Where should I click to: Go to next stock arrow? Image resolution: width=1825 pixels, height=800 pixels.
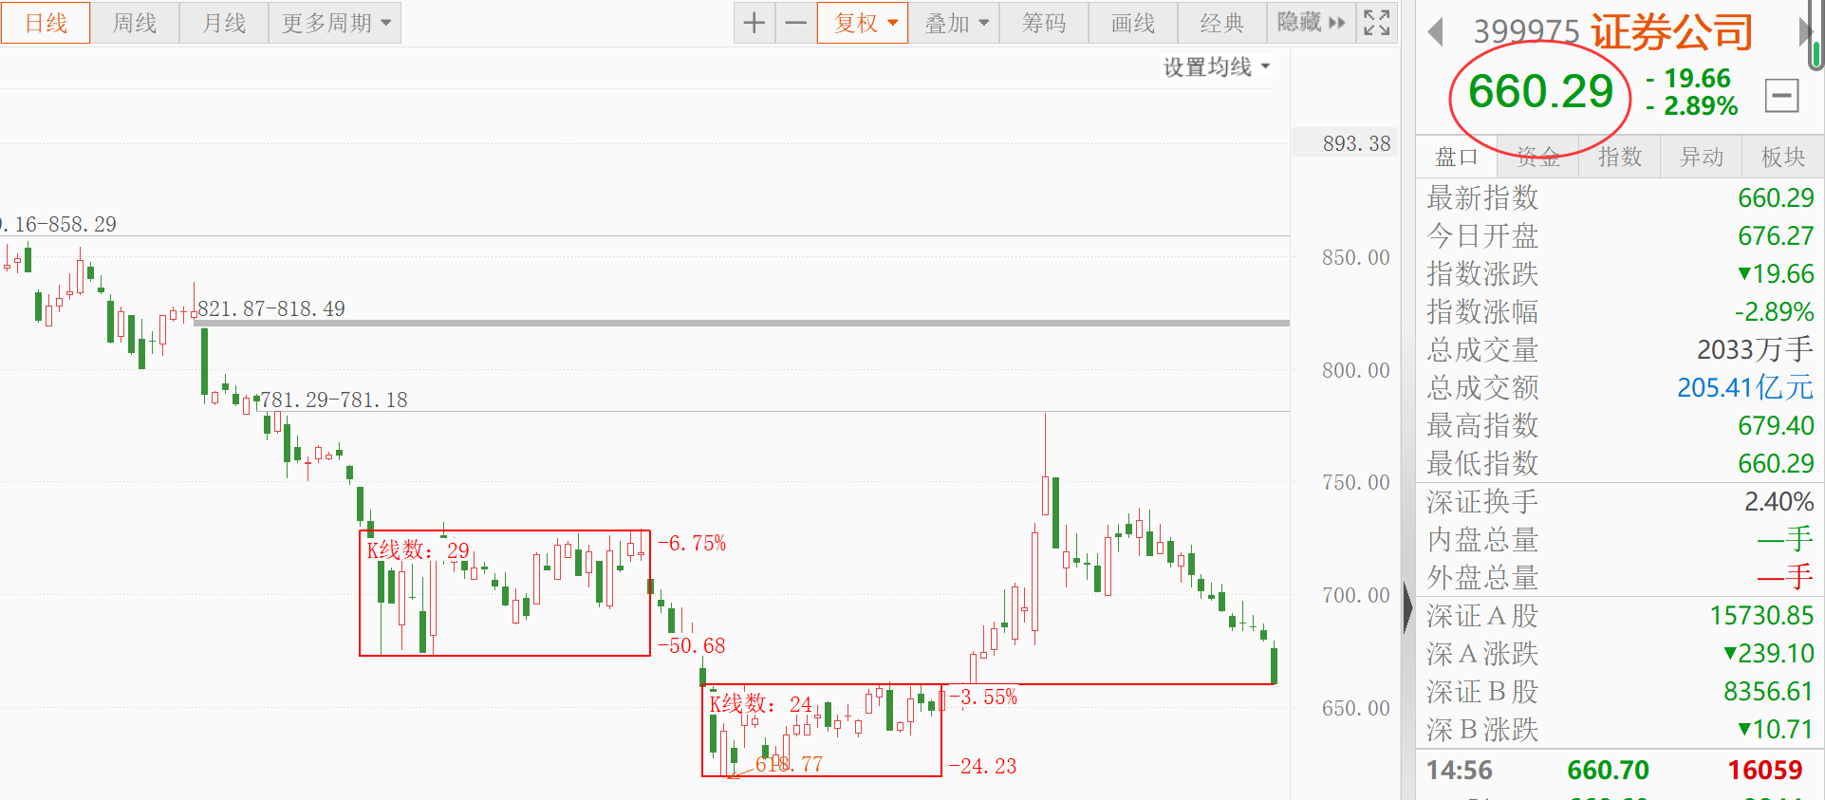(1804, 32)
